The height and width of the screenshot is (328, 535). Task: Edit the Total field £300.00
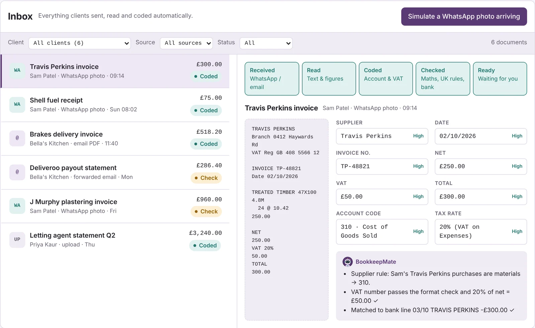tap(481, 197)
